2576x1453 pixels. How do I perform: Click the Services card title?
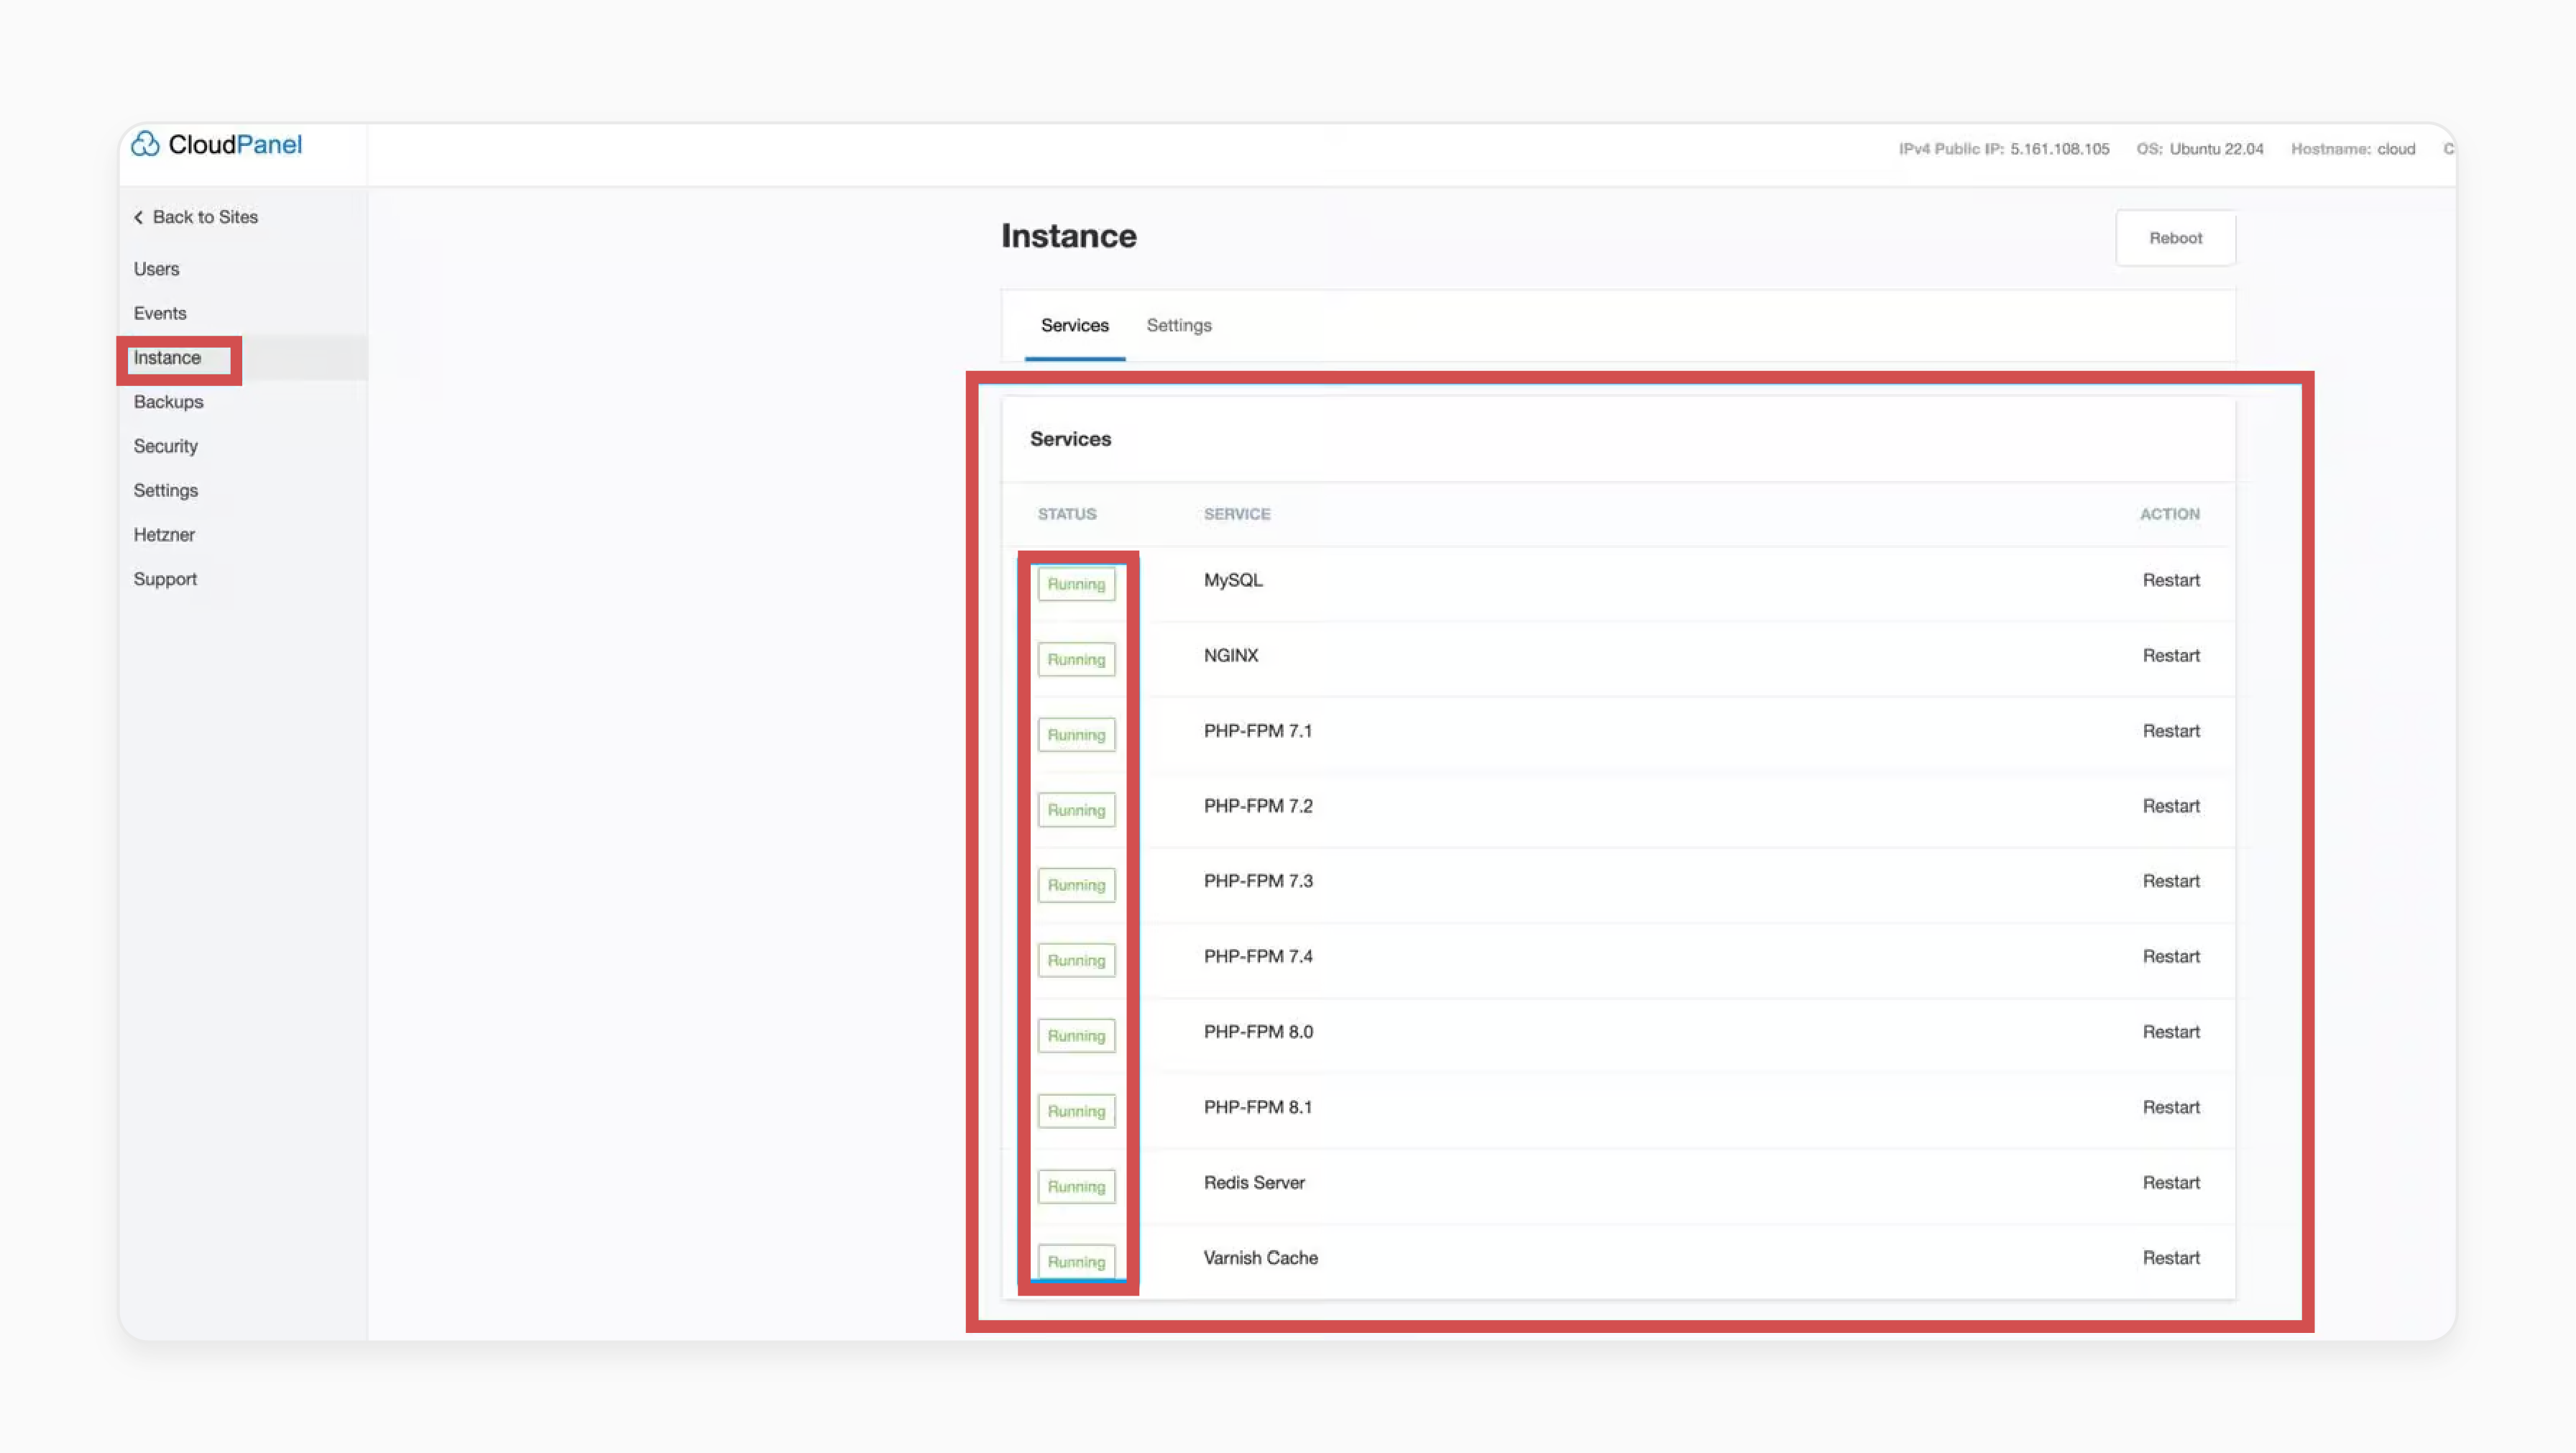[1070, 439]
